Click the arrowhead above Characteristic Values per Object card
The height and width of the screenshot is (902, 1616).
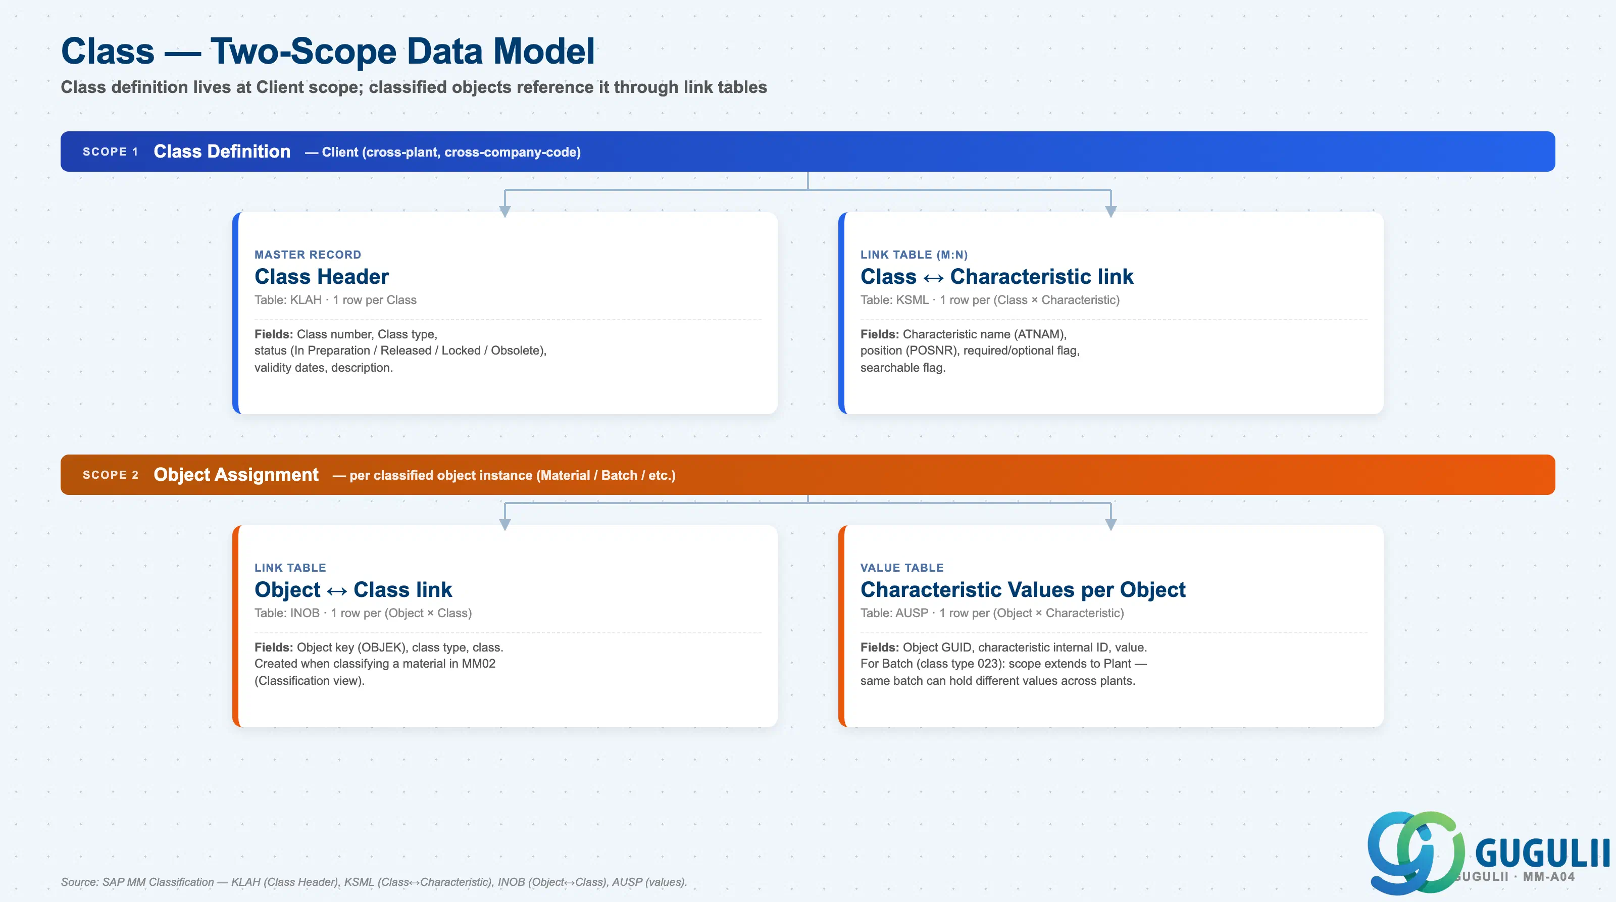1111,525
